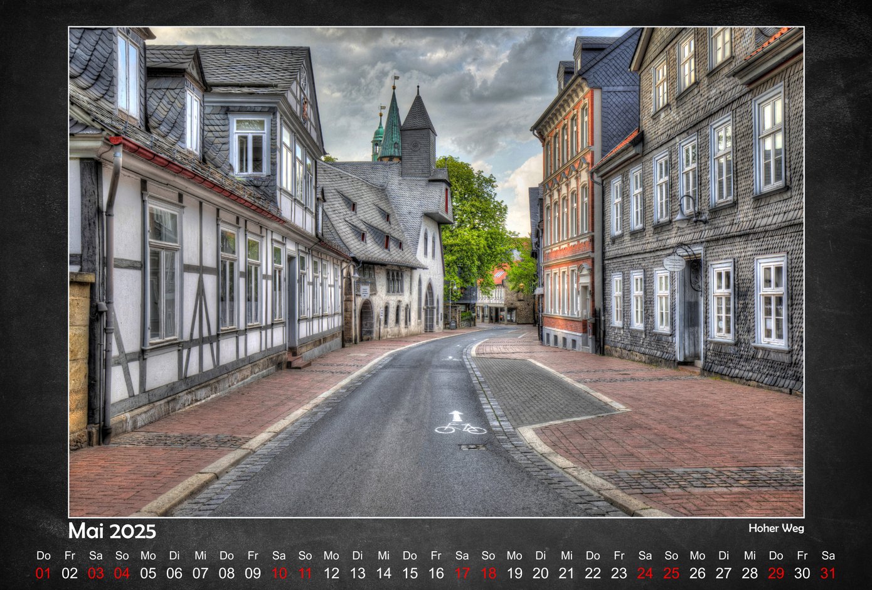Open the Hoher Weg street photograph
Screen dimensions: 872x590
coord(436,272)
